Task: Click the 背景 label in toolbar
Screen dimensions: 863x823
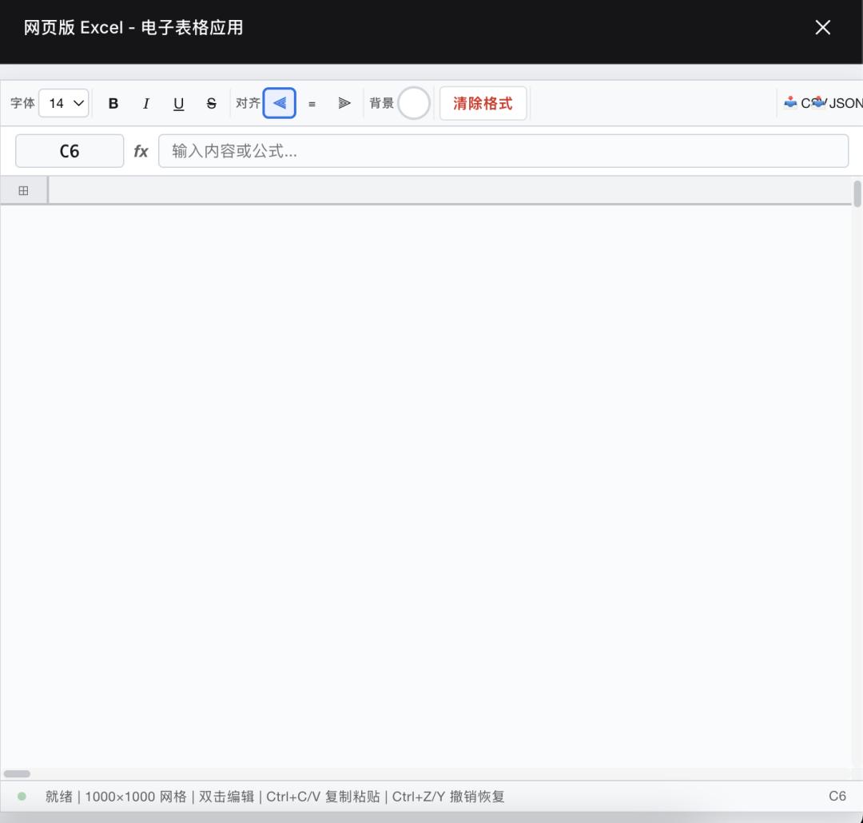Action: coord(381,103)
